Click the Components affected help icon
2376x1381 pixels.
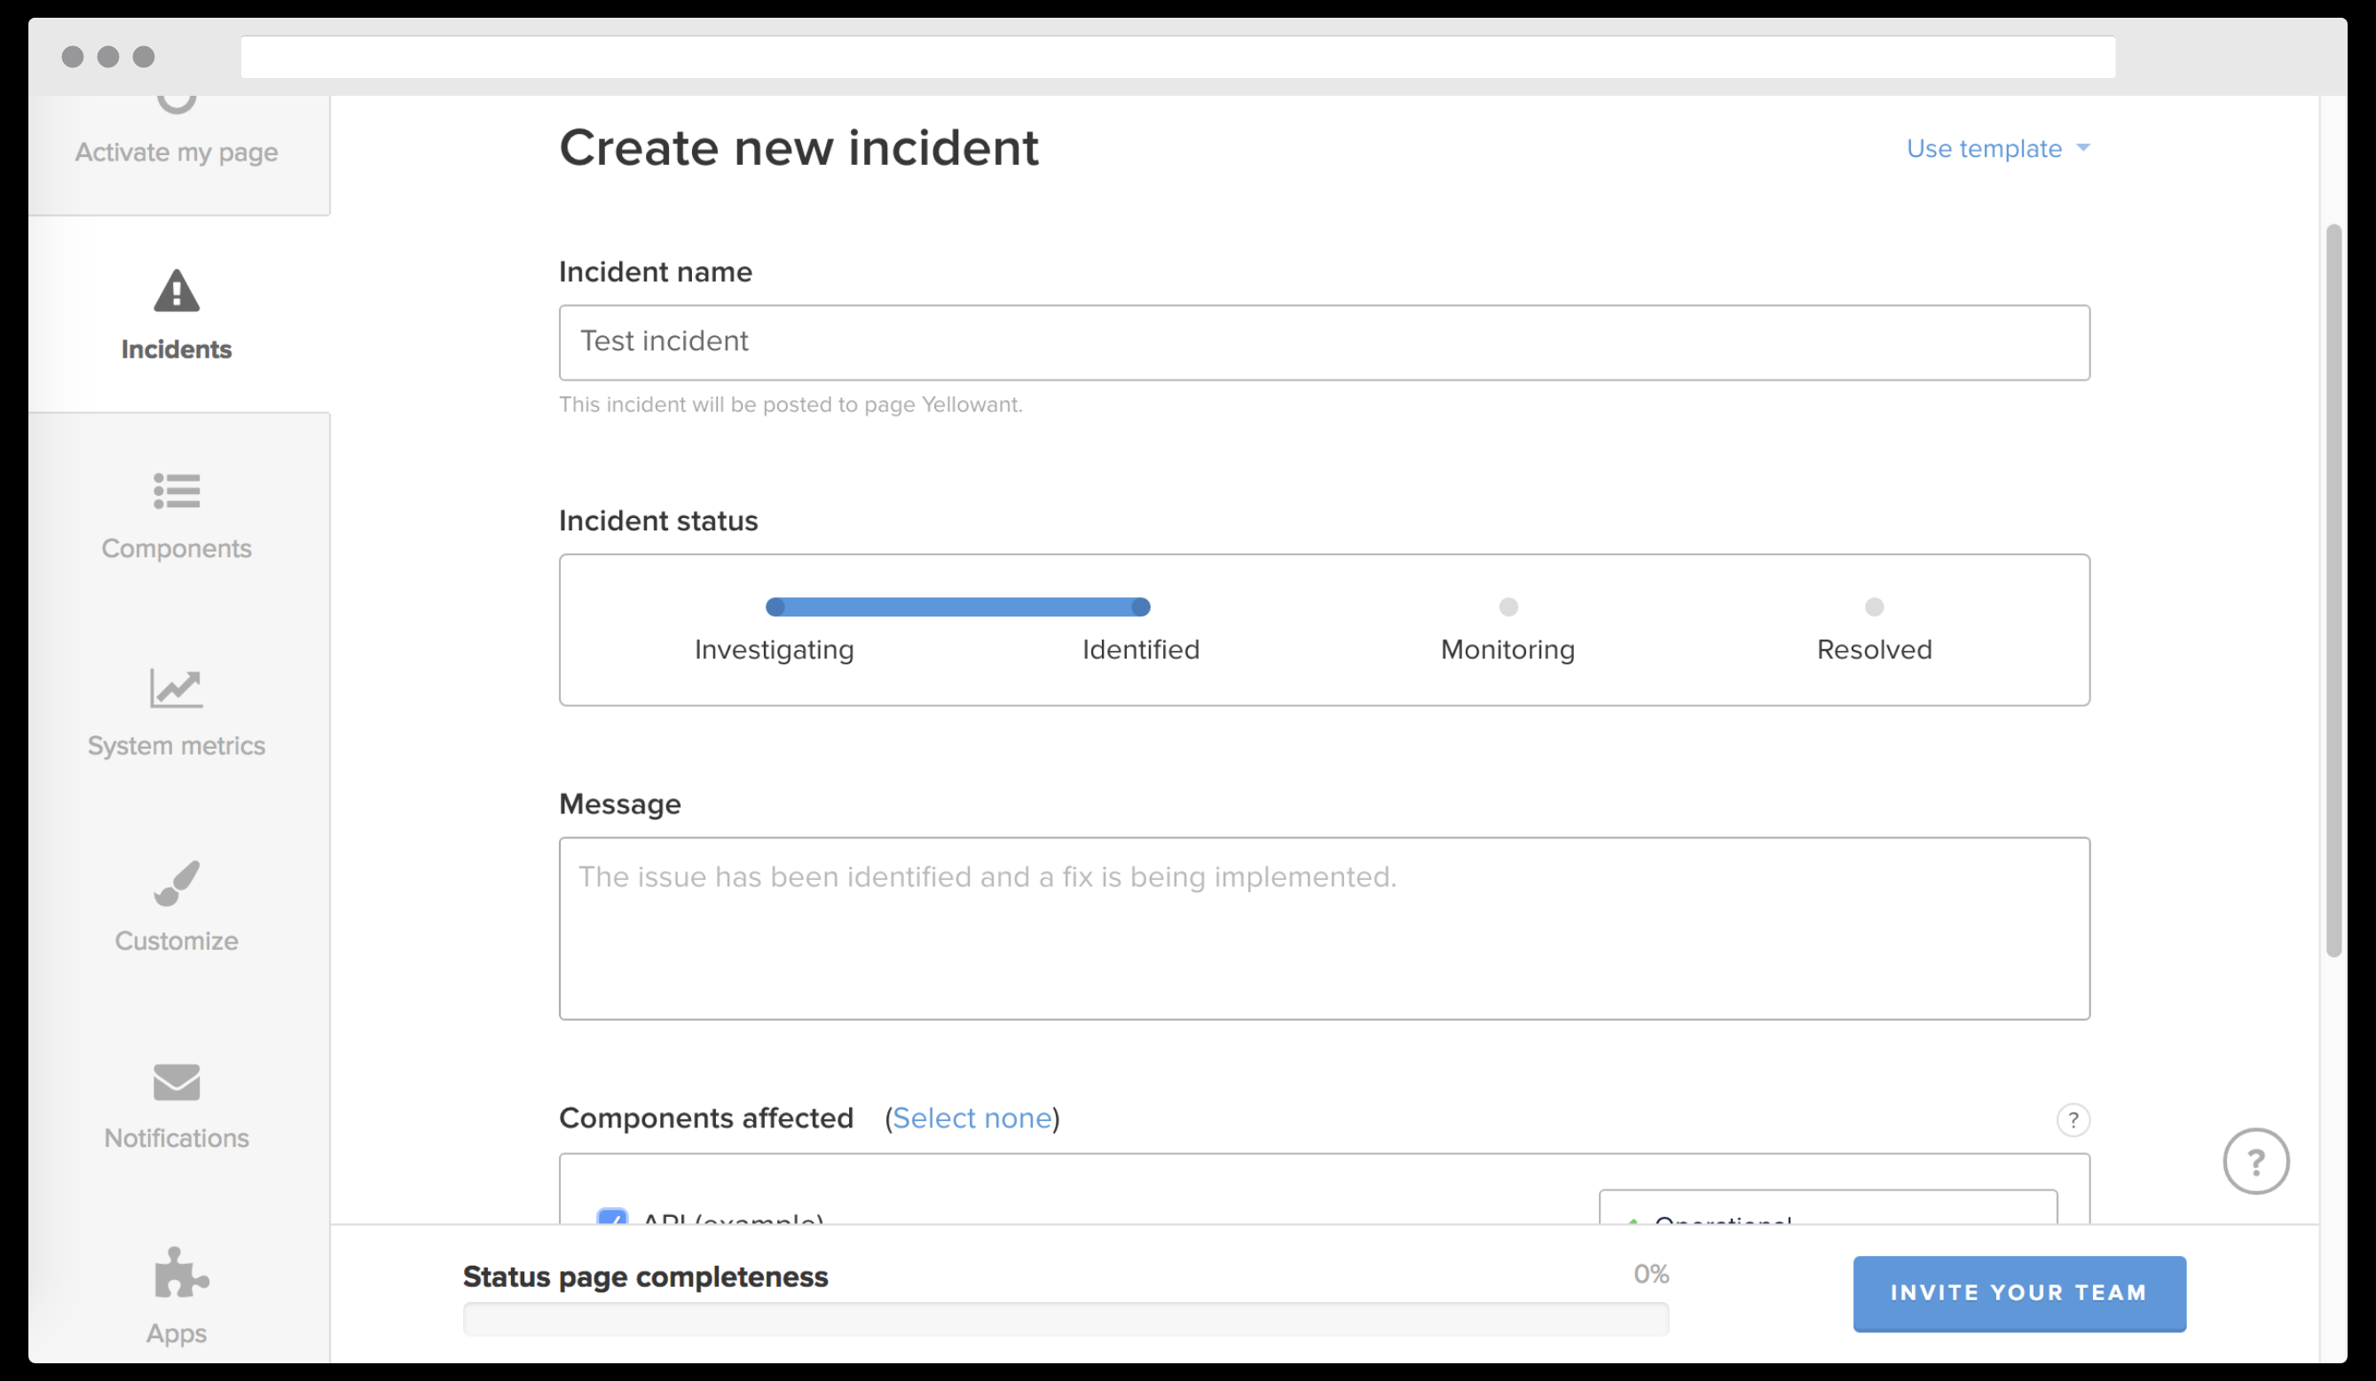click(2073, 1120)
